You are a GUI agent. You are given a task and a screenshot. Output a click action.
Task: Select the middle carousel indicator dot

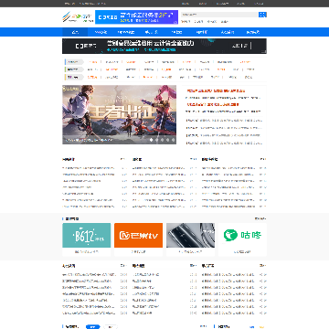click(x=162, y=140)
